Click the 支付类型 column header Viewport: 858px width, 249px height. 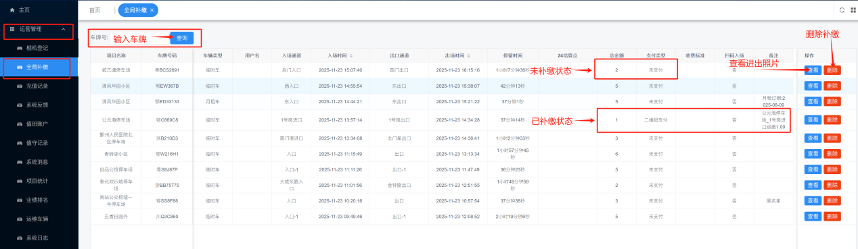click(656, 55)
